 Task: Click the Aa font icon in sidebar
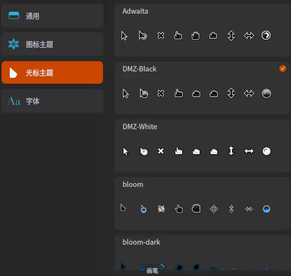[x=14, y=101]
